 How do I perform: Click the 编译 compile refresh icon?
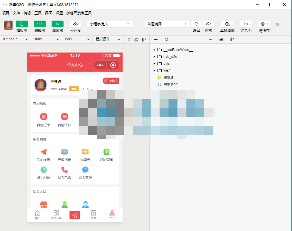[196, 24]
